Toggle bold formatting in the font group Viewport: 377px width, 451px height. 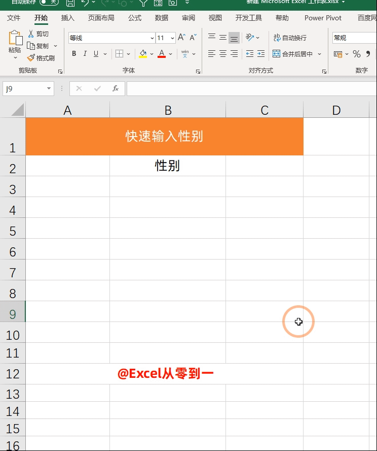point(74,54)
